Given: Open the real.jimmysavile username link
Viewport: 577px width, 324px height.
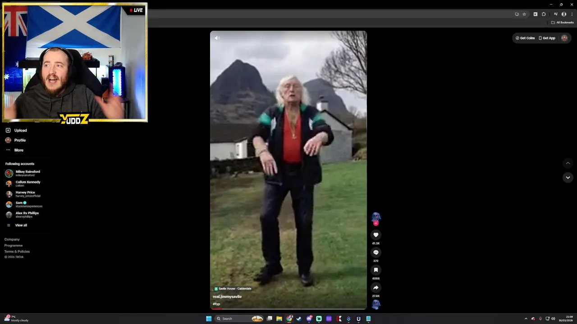Looking at the screenshot, I should (x=227, y=297).
